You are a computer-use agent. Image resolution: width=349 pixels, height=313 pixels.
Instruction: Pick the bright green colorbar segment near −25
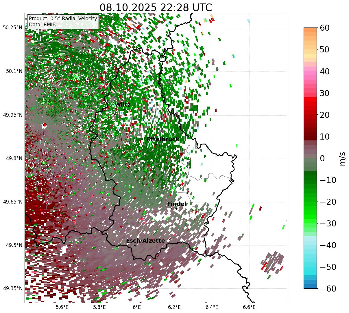[310, 212]
